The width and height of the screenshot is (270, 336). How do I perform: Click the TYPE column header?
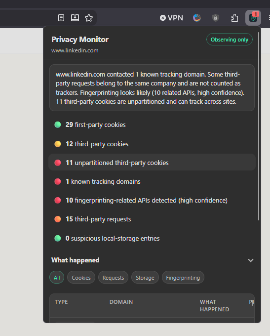point(61,302)
